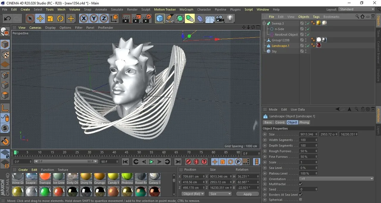Open Edit Render Settings gear clapperboard
381x203 pixels.
[x=147, y=19]
